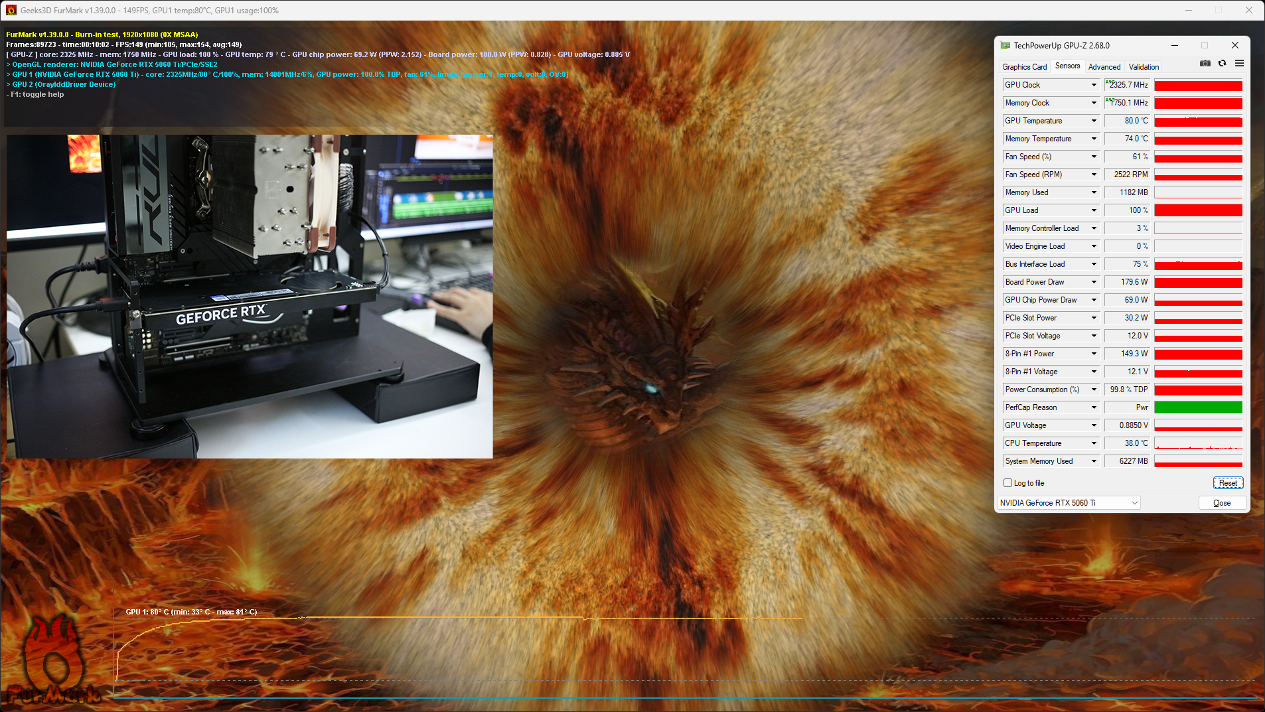Minimize the GPU-Z window

[1174, 45]
